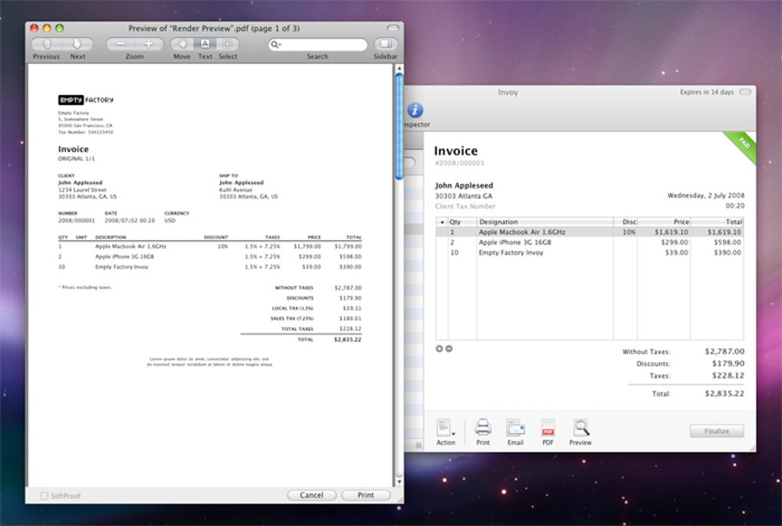
Task: Expand the search options magnifier dropdown
Action: tap(278, 45)
